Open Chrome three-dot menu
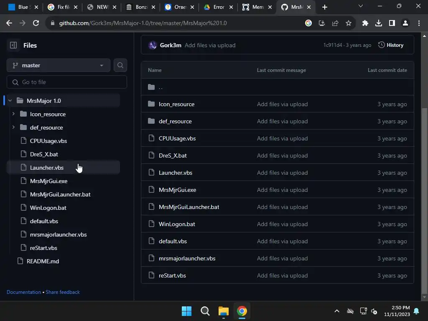This screenshot has width=428, height=321. [x=419, y=23]
